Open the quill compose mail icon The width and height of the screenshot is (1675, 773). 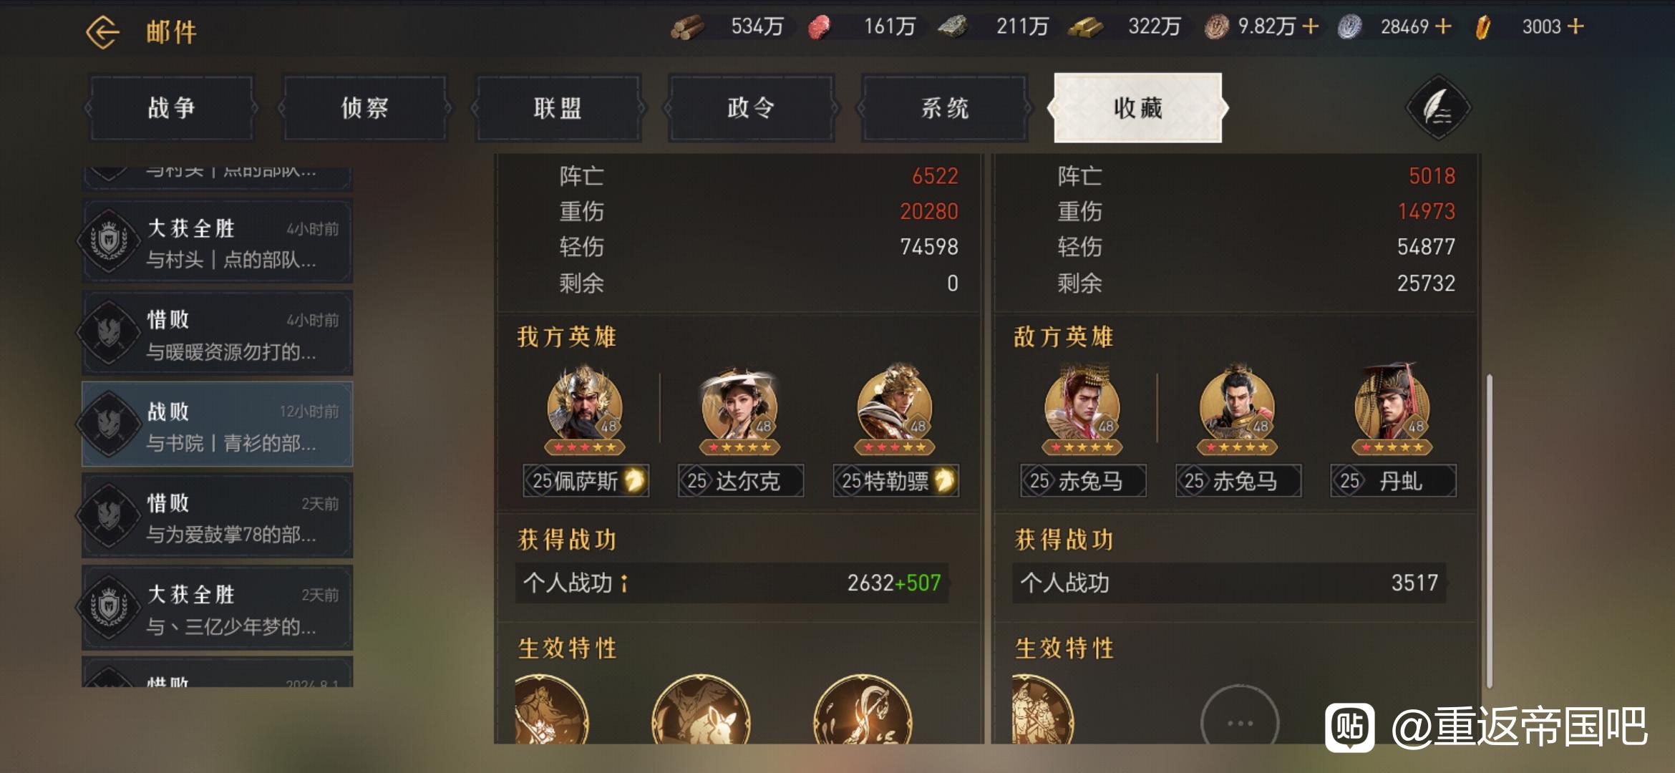click(x=1438, y=109)
